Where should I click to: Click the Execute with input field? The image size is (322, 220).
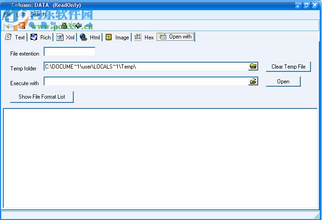[146, 81]
